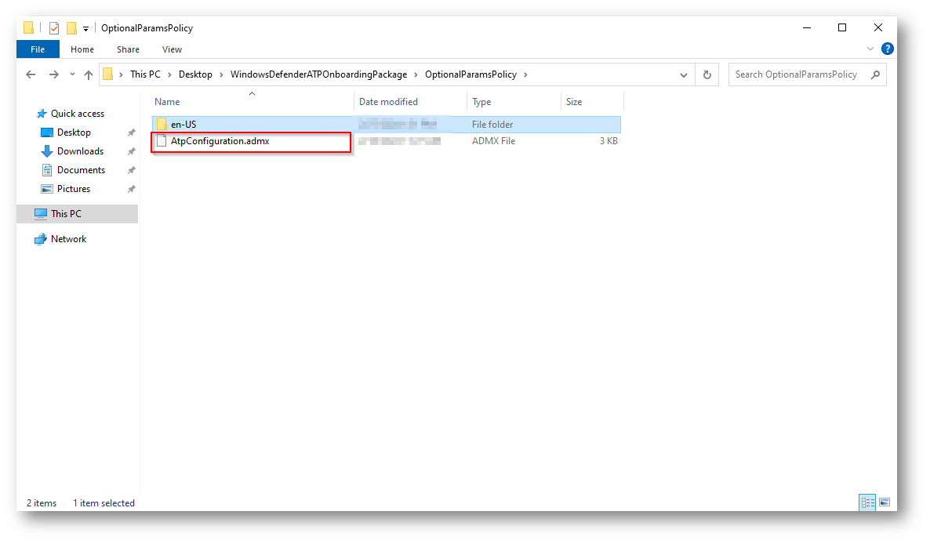
Task: Click This PC in the address bar
Action: click(145, 74)
